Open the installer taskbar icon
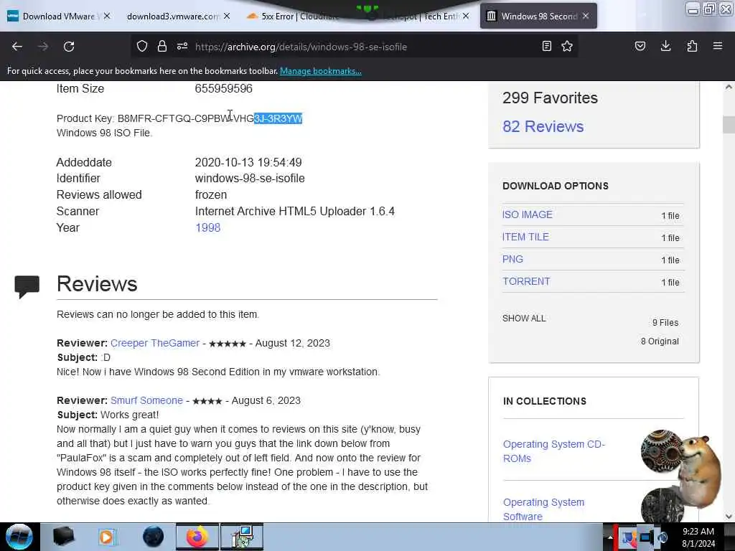The height and width of the screenshot is (551, 735). click(x=242, y=537)
